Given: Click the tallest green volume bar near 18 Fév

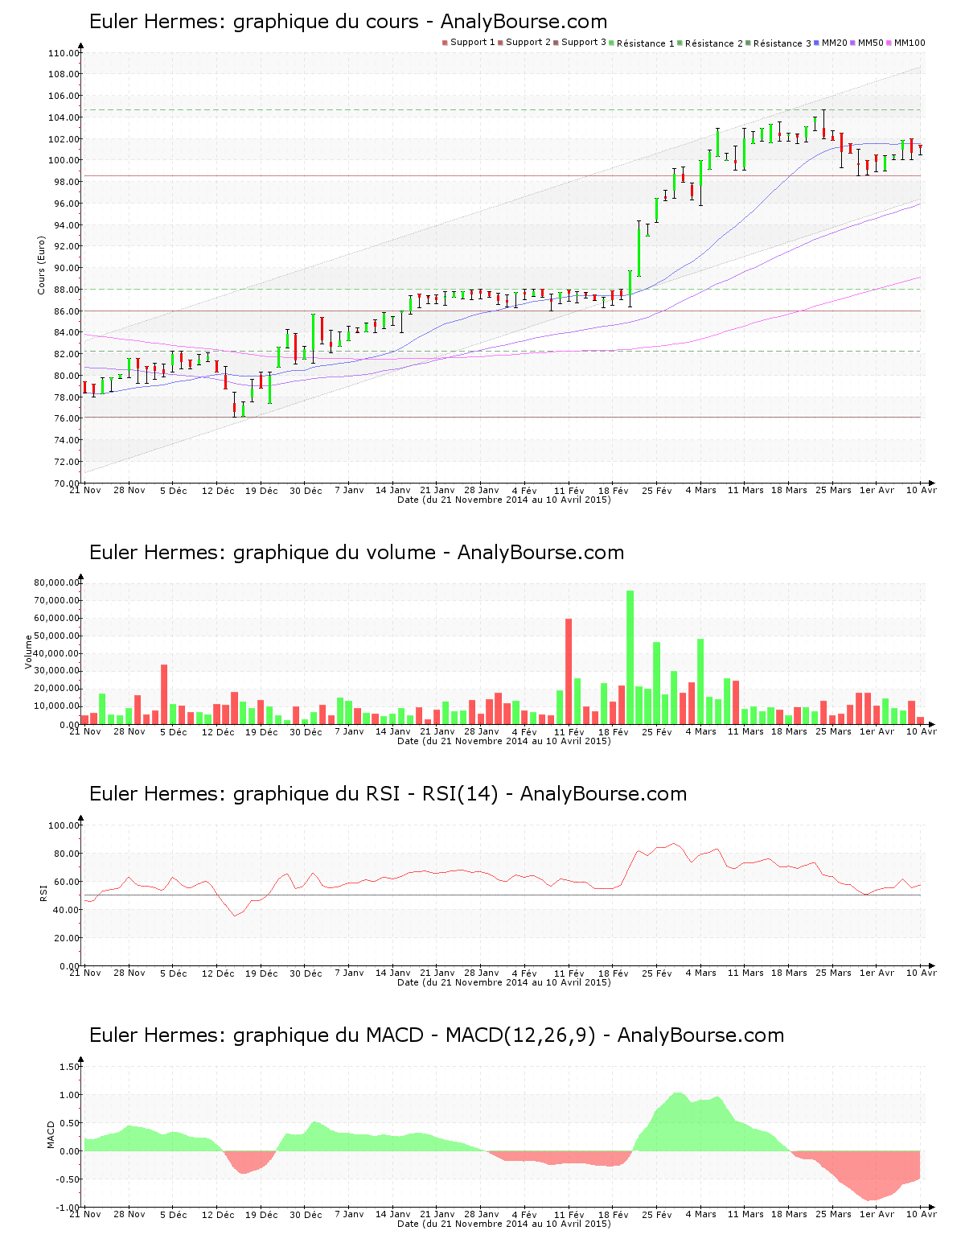Looking at the screenshot, I should (x=630, y=657).
